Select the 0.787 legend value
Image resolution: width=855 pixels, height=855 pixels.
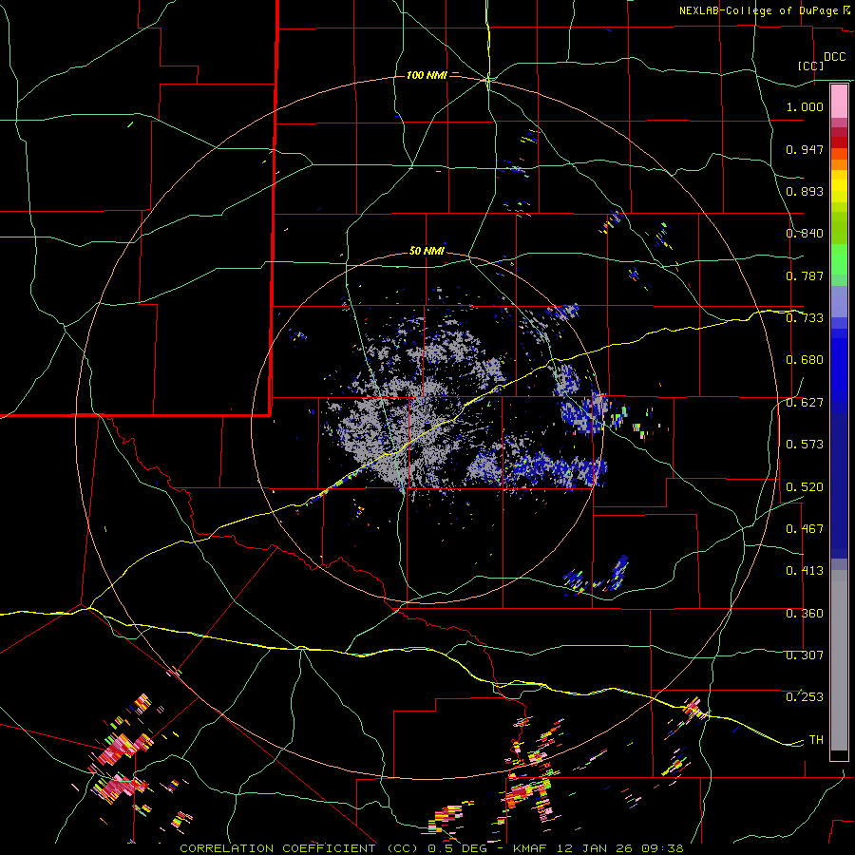805,275
